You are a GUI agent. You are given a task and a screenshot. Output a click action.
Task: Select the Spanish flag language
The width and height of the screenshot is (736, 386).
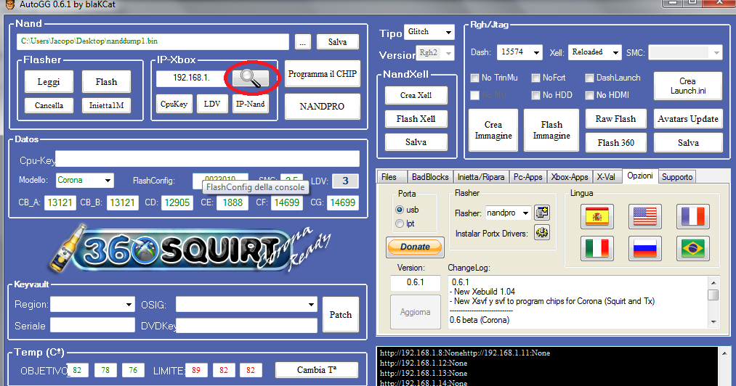pyautogui.click(x=597, y=217)
